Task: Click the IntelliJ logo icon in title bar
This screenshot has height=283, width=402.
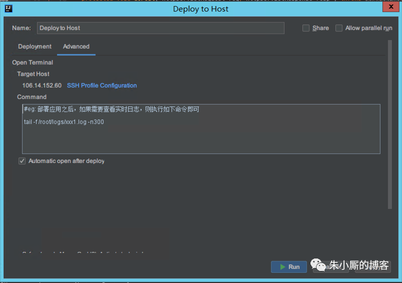Action: click(8, 8)
